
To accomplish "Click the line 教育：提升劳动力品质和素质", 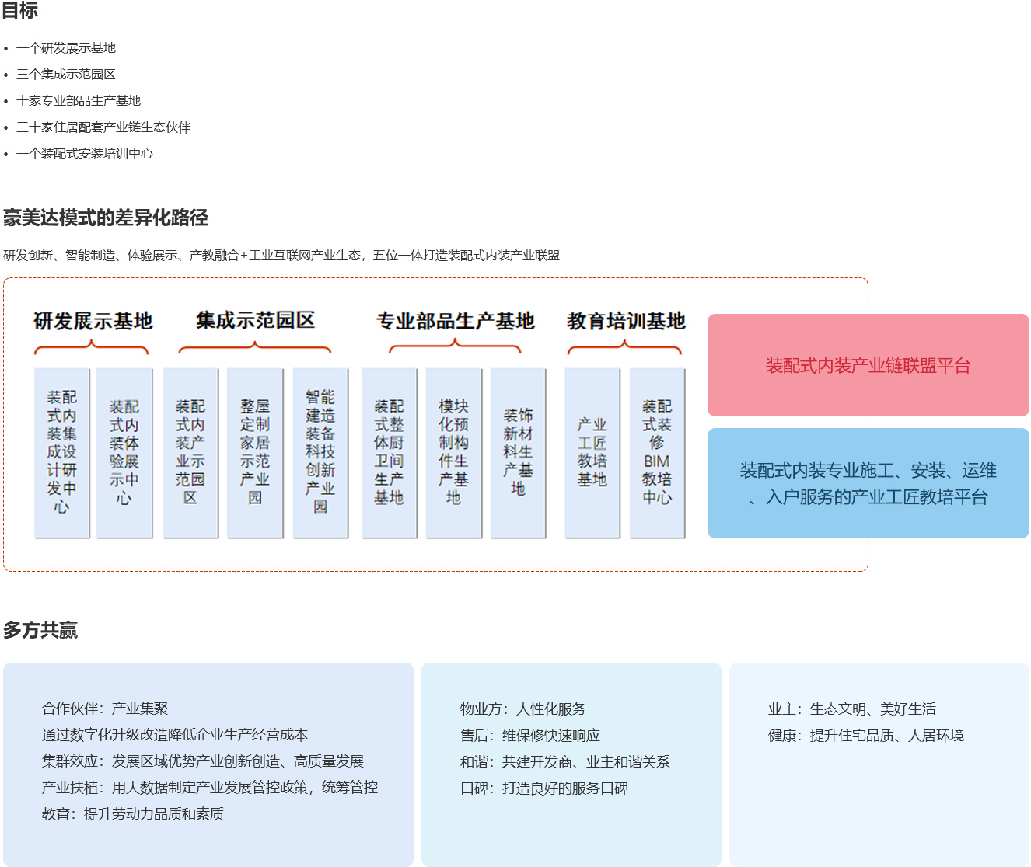I will [133, 814].
